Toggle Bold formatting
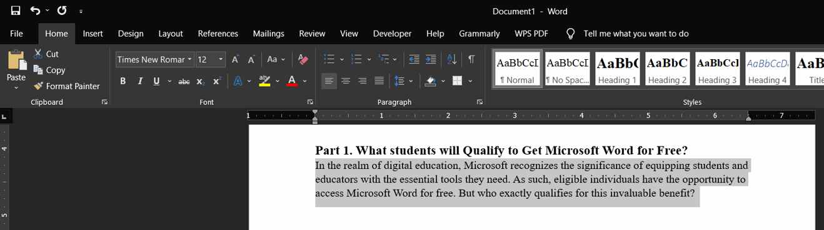The image size is (824, 230). click(x=123, y=81)
